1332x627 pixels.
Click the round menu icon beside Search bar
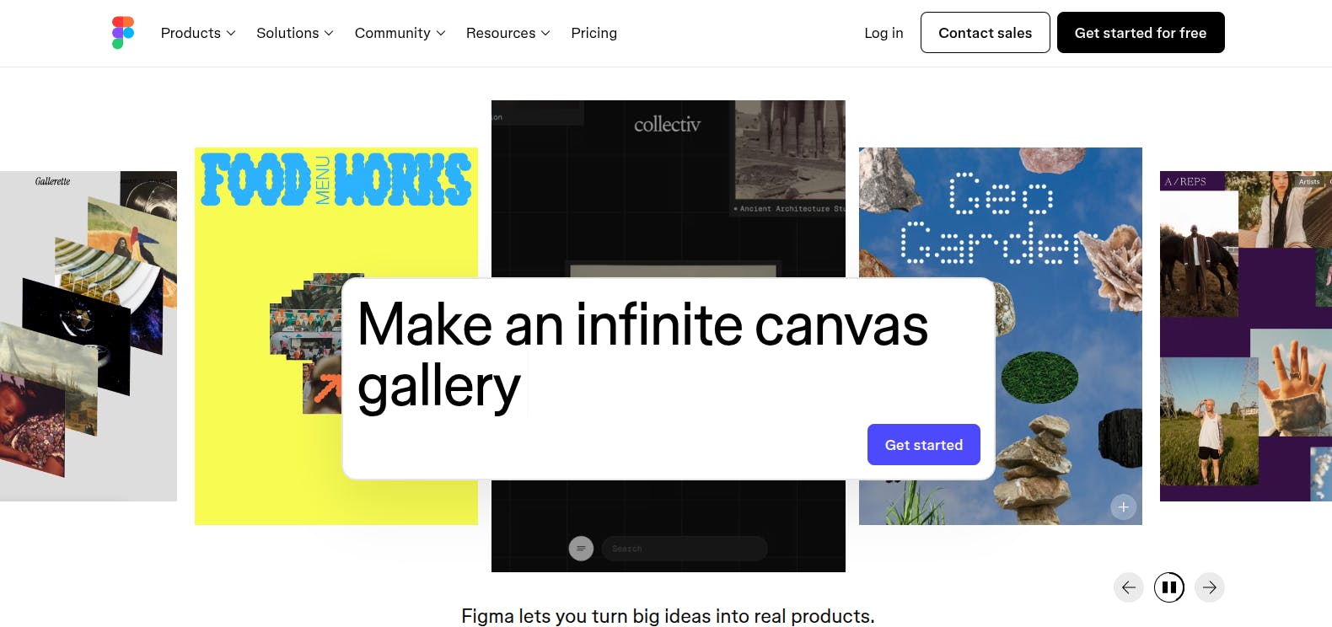(x=581, y=549)
